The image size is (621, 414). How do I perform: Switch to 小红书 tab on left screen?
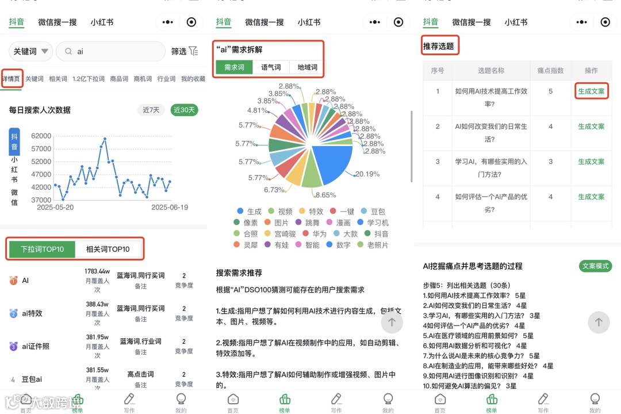102,22
